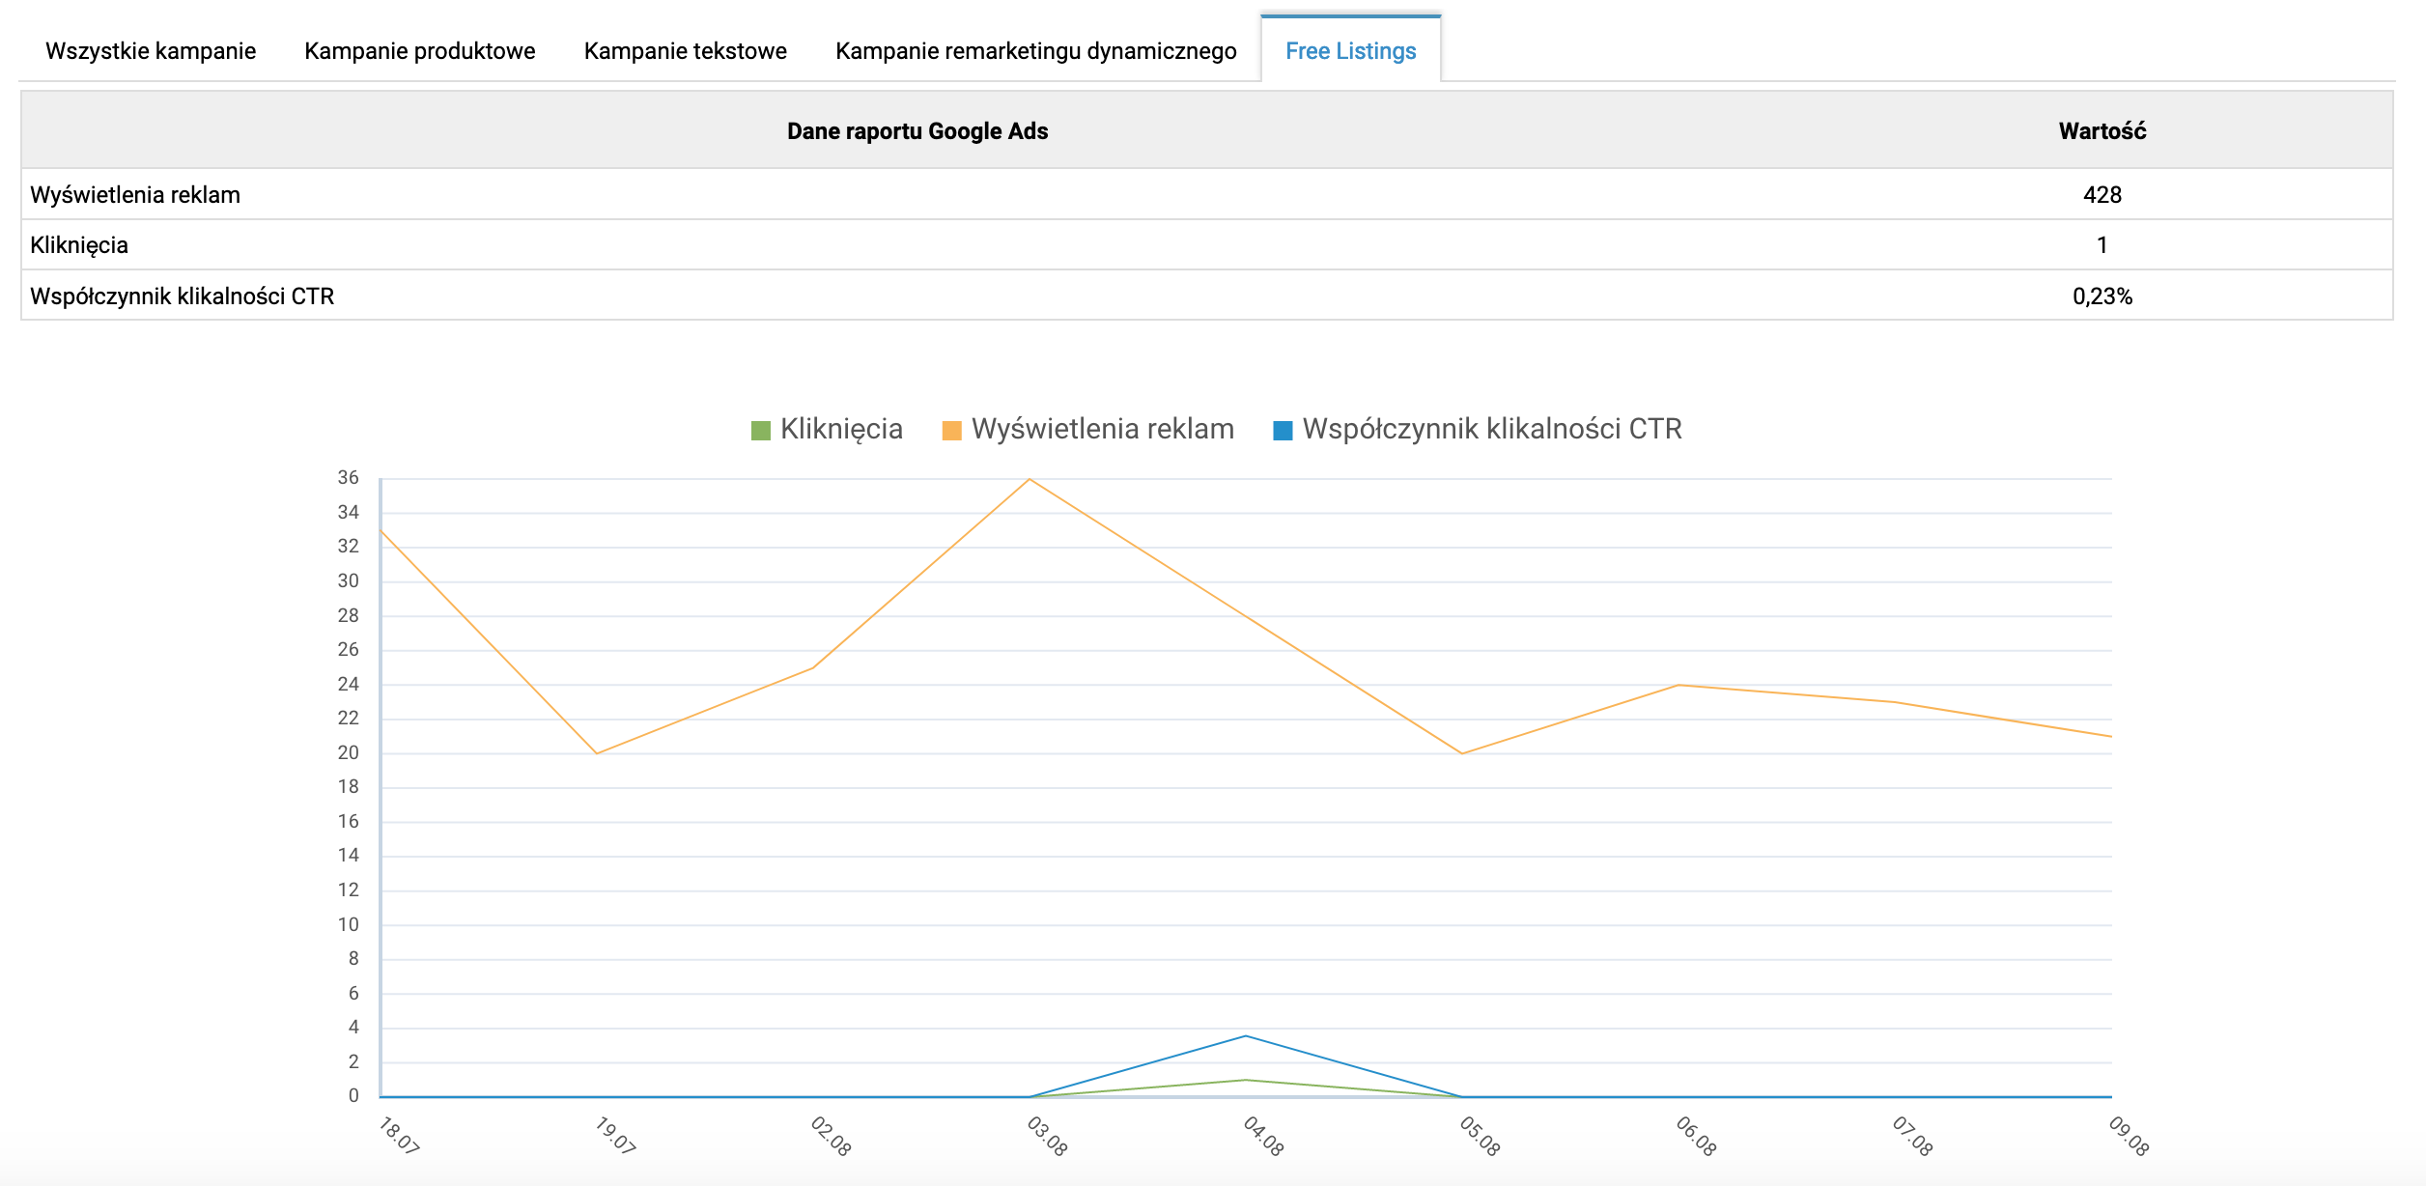The image size is (2426, 1186).
Task: Toggle Wyświetlenia reklam series legend label
Action: (x=1102, y=429)
